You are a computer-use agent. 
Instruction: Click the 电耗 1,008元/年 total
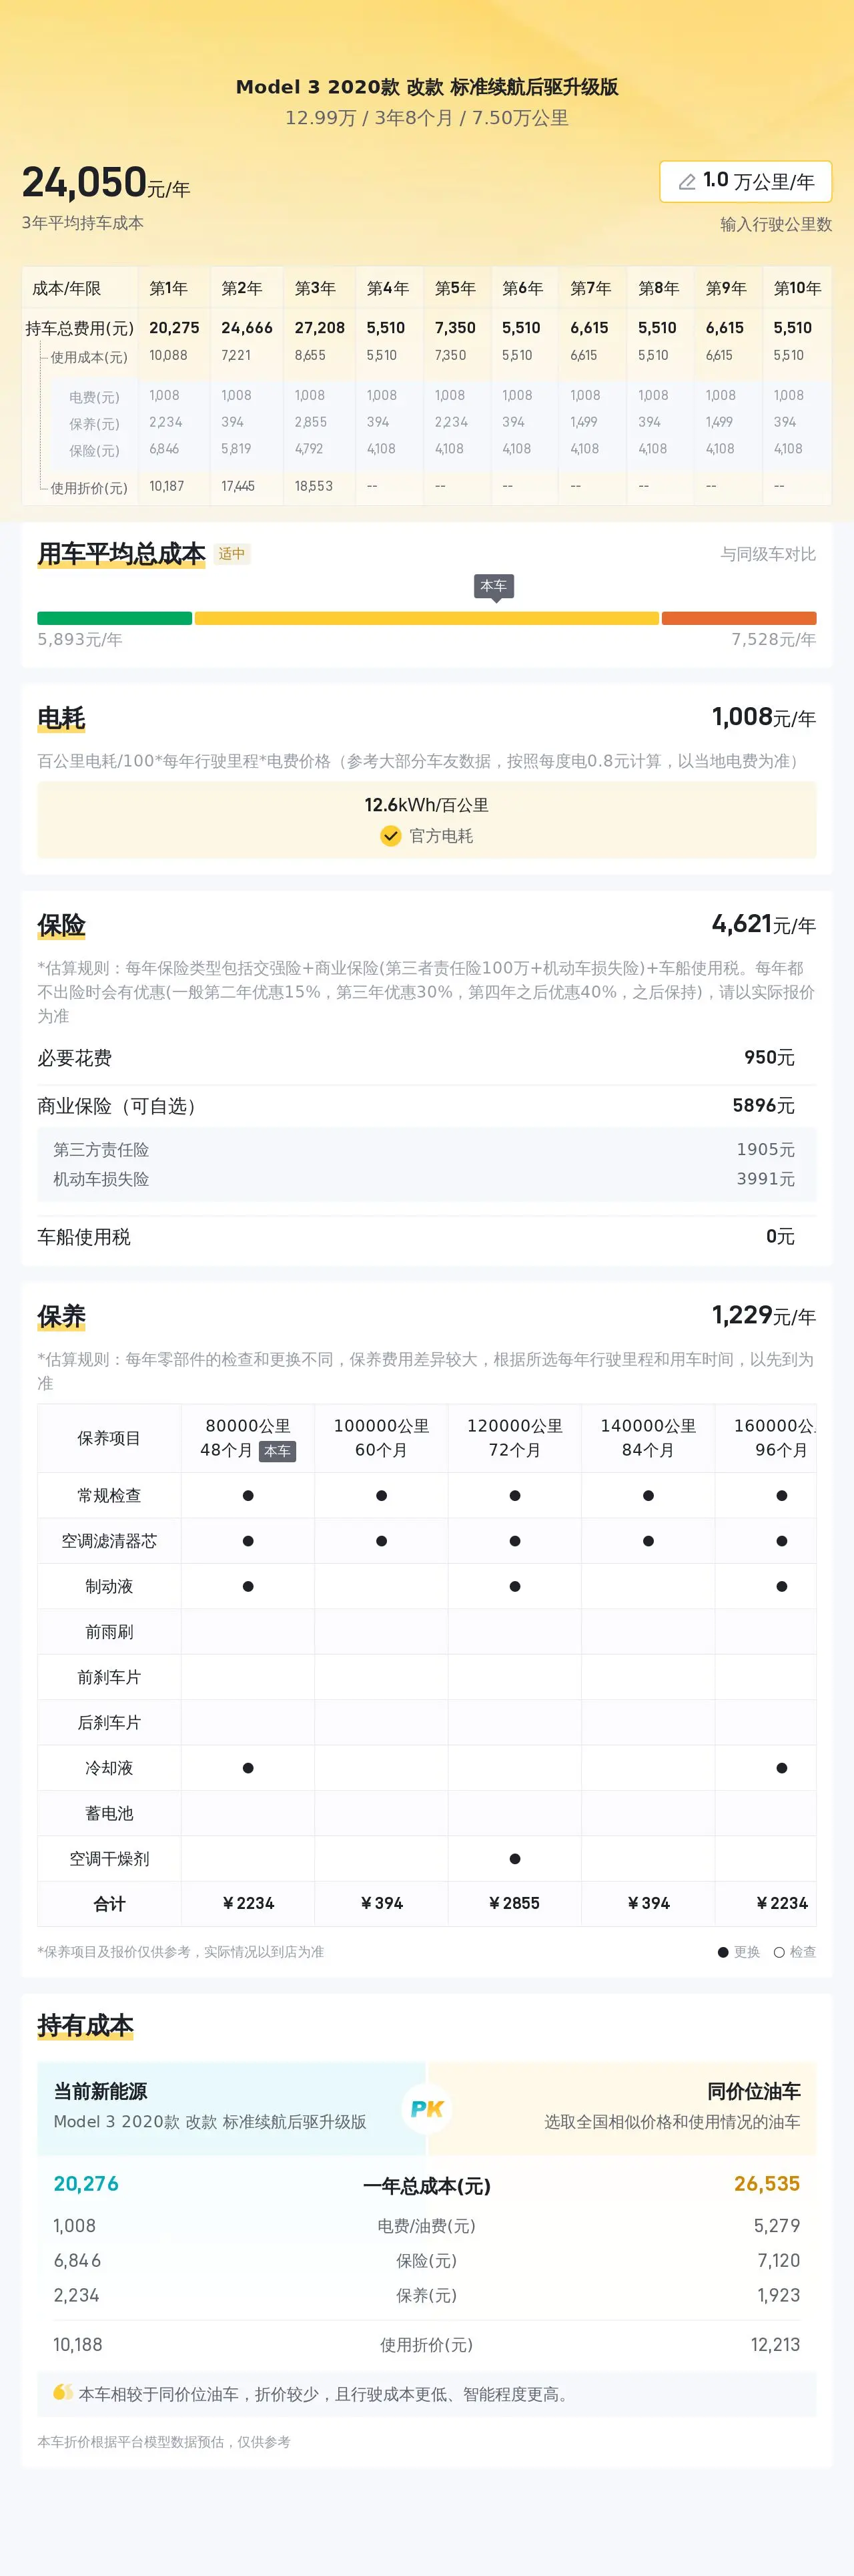click(764, 717)
